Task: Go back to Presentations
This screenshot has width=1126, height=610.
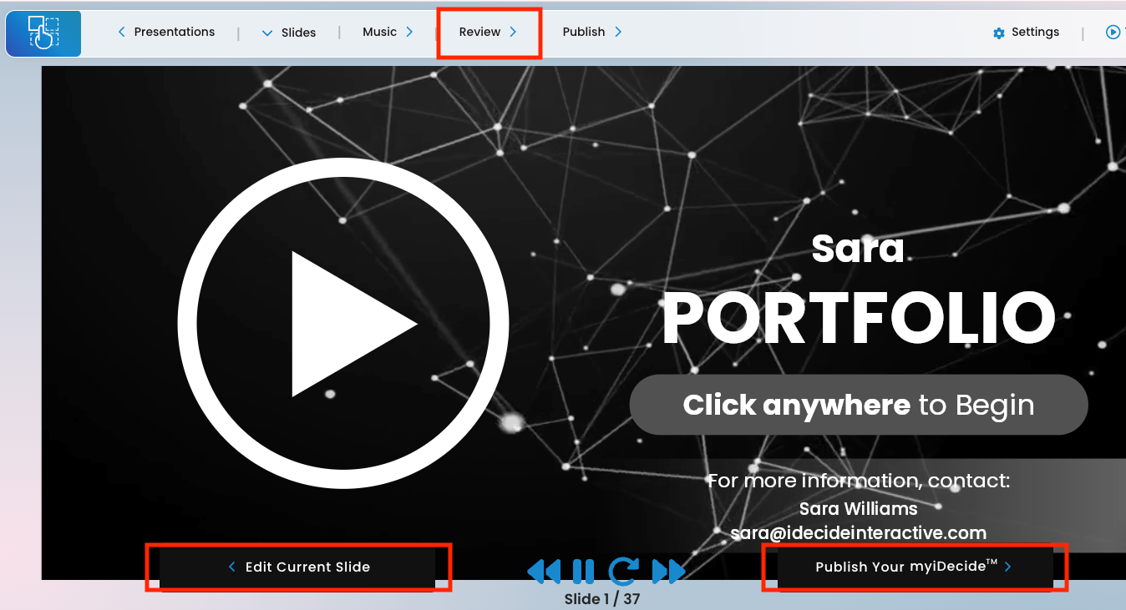Action: click(x=166, y=33)
